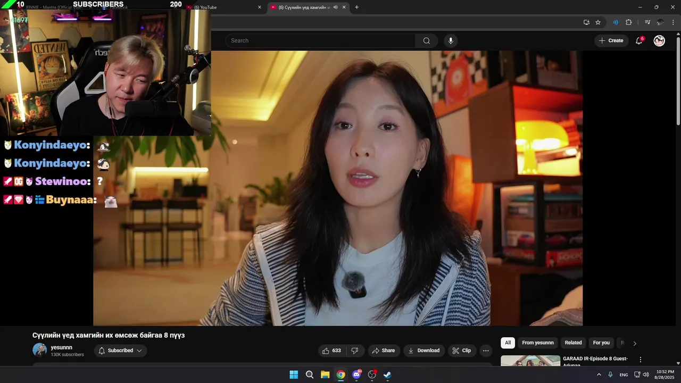Click the install app icon in address bar

[586, 22]
